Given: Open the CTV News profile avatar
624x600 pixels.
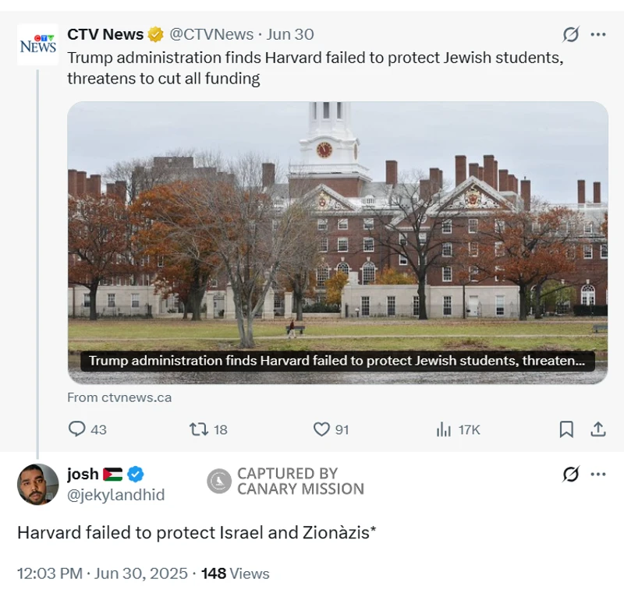Looking at the screenshot, I should (x=37, y=44).
